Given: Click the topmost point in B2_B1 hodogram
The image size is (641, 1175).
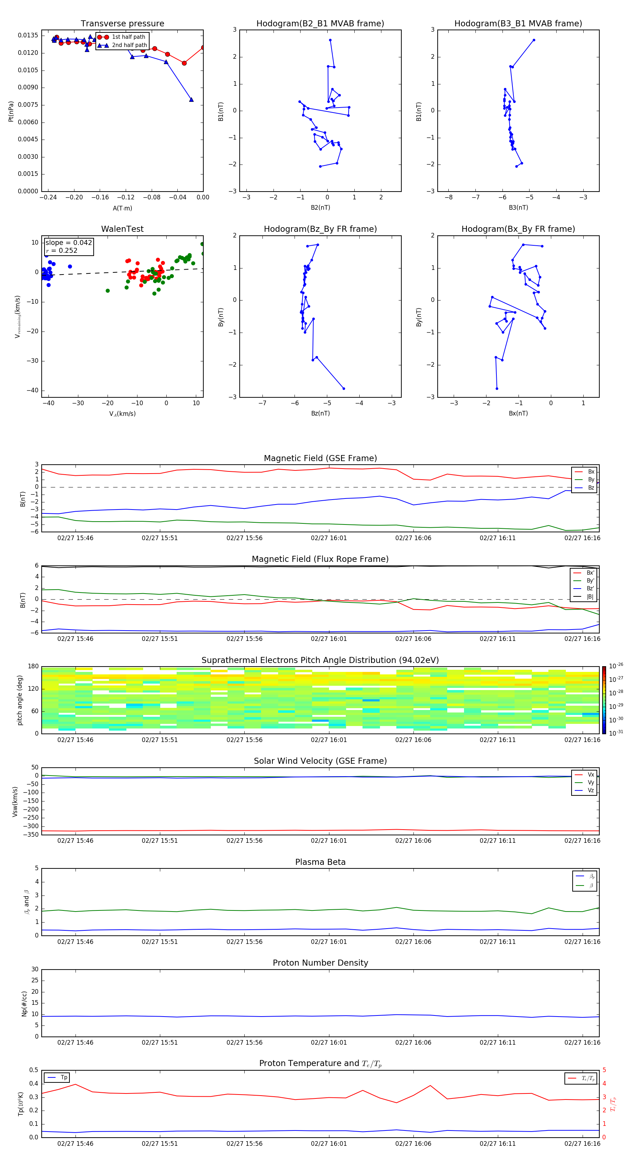Looking at the screenshot, I should click(x=330, y=40).
